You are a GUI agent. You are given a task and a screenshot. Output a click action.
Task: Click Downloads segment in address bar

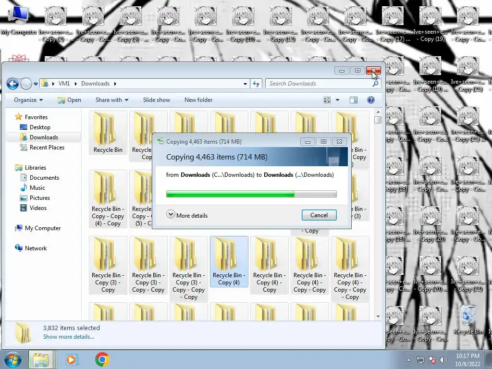[x=96, y=84]
